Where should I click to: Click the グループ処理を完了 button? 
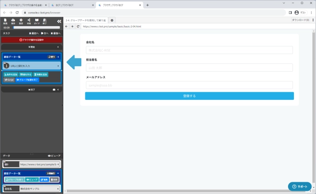pyautogui.click(x=27, y=80)
